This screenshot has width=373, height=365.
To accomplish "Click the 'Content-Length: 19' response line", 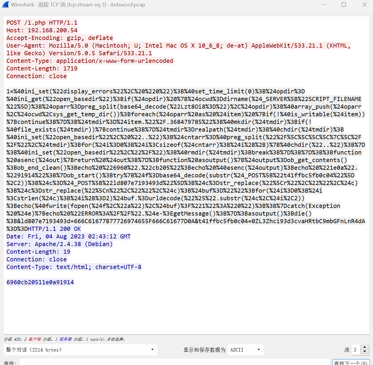I will click(38, 252).
